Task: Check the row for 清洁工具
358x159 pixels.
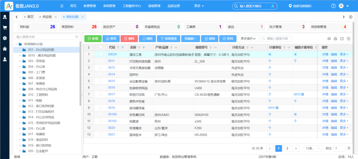Action: 101,54
